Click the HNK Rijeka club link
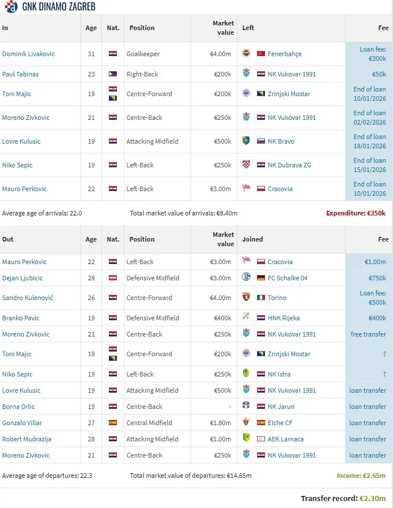The height and width of the screenshot is (508, 393). [x=284, y=318]
